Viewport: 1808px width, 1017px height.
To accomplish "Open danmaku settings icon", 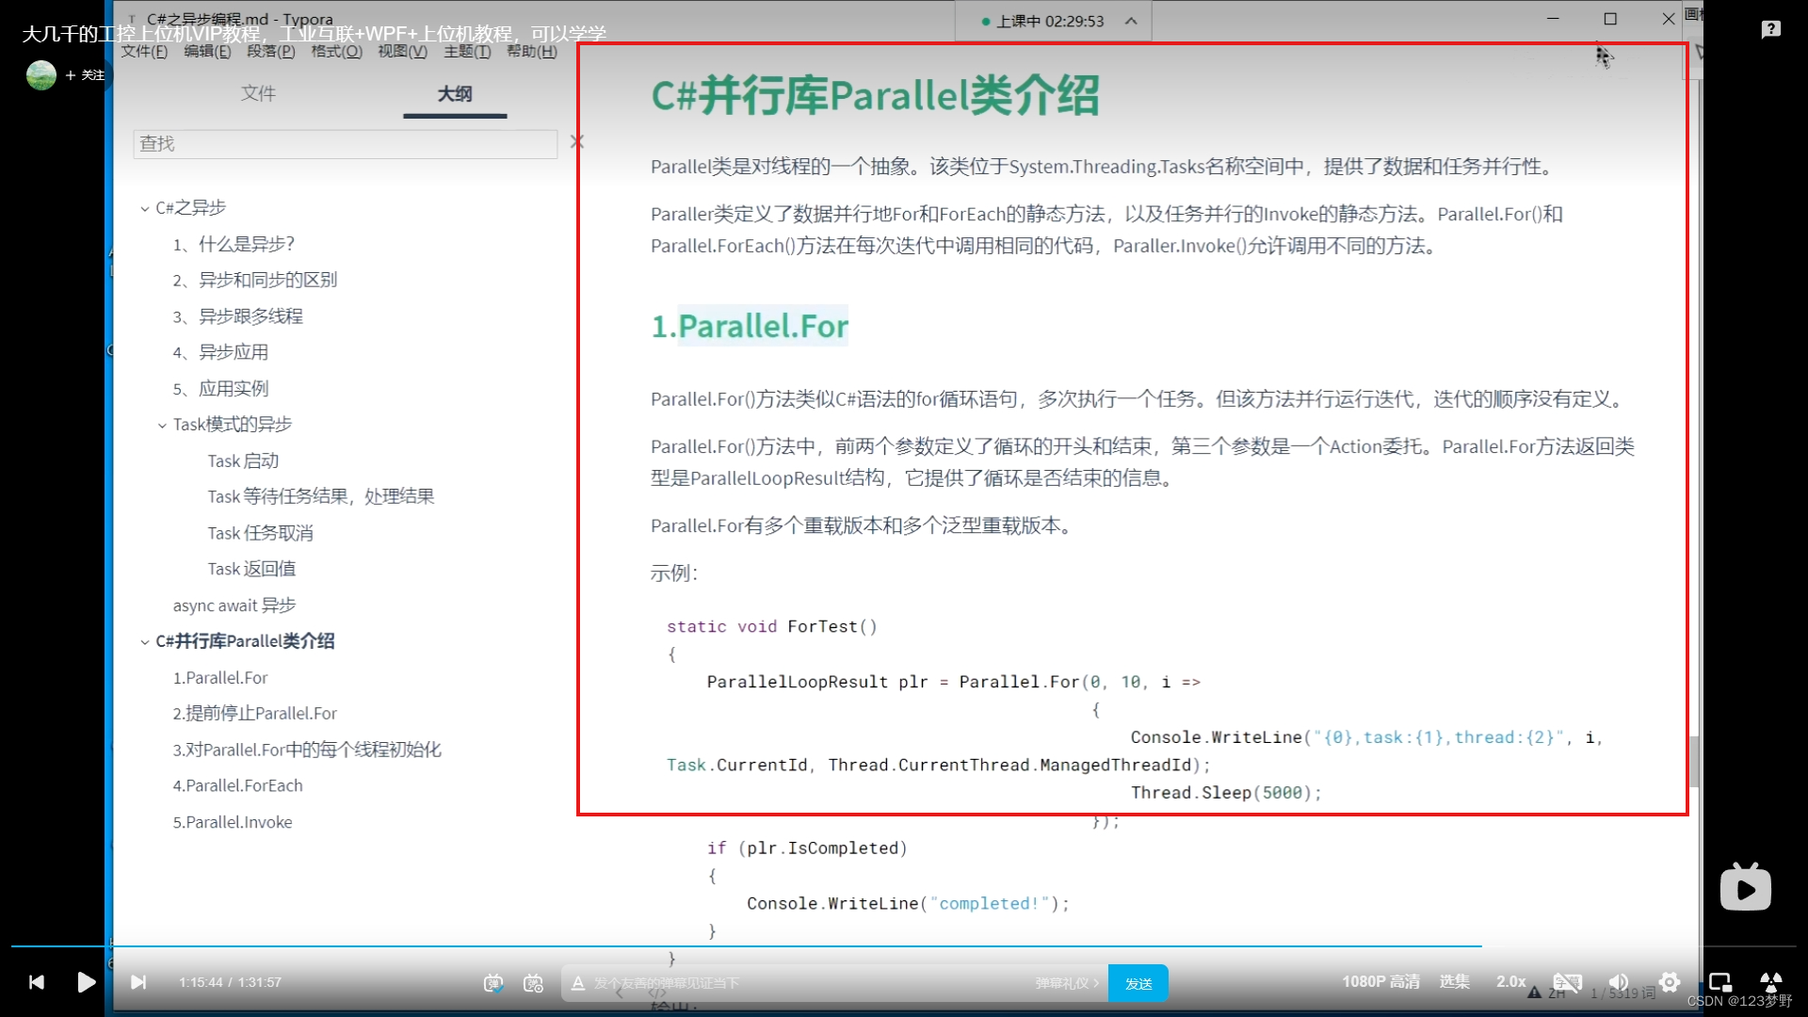I will pyautogui.click(x=533, y=983).
